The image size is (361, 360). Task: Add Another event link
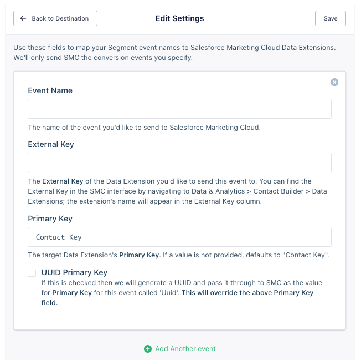point(185,349)
